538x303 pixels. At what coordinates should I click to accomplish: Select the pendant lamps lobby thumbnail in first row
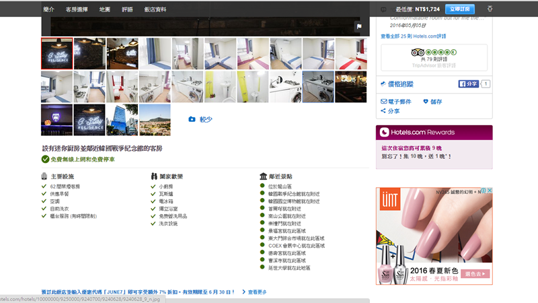(122, 54)
